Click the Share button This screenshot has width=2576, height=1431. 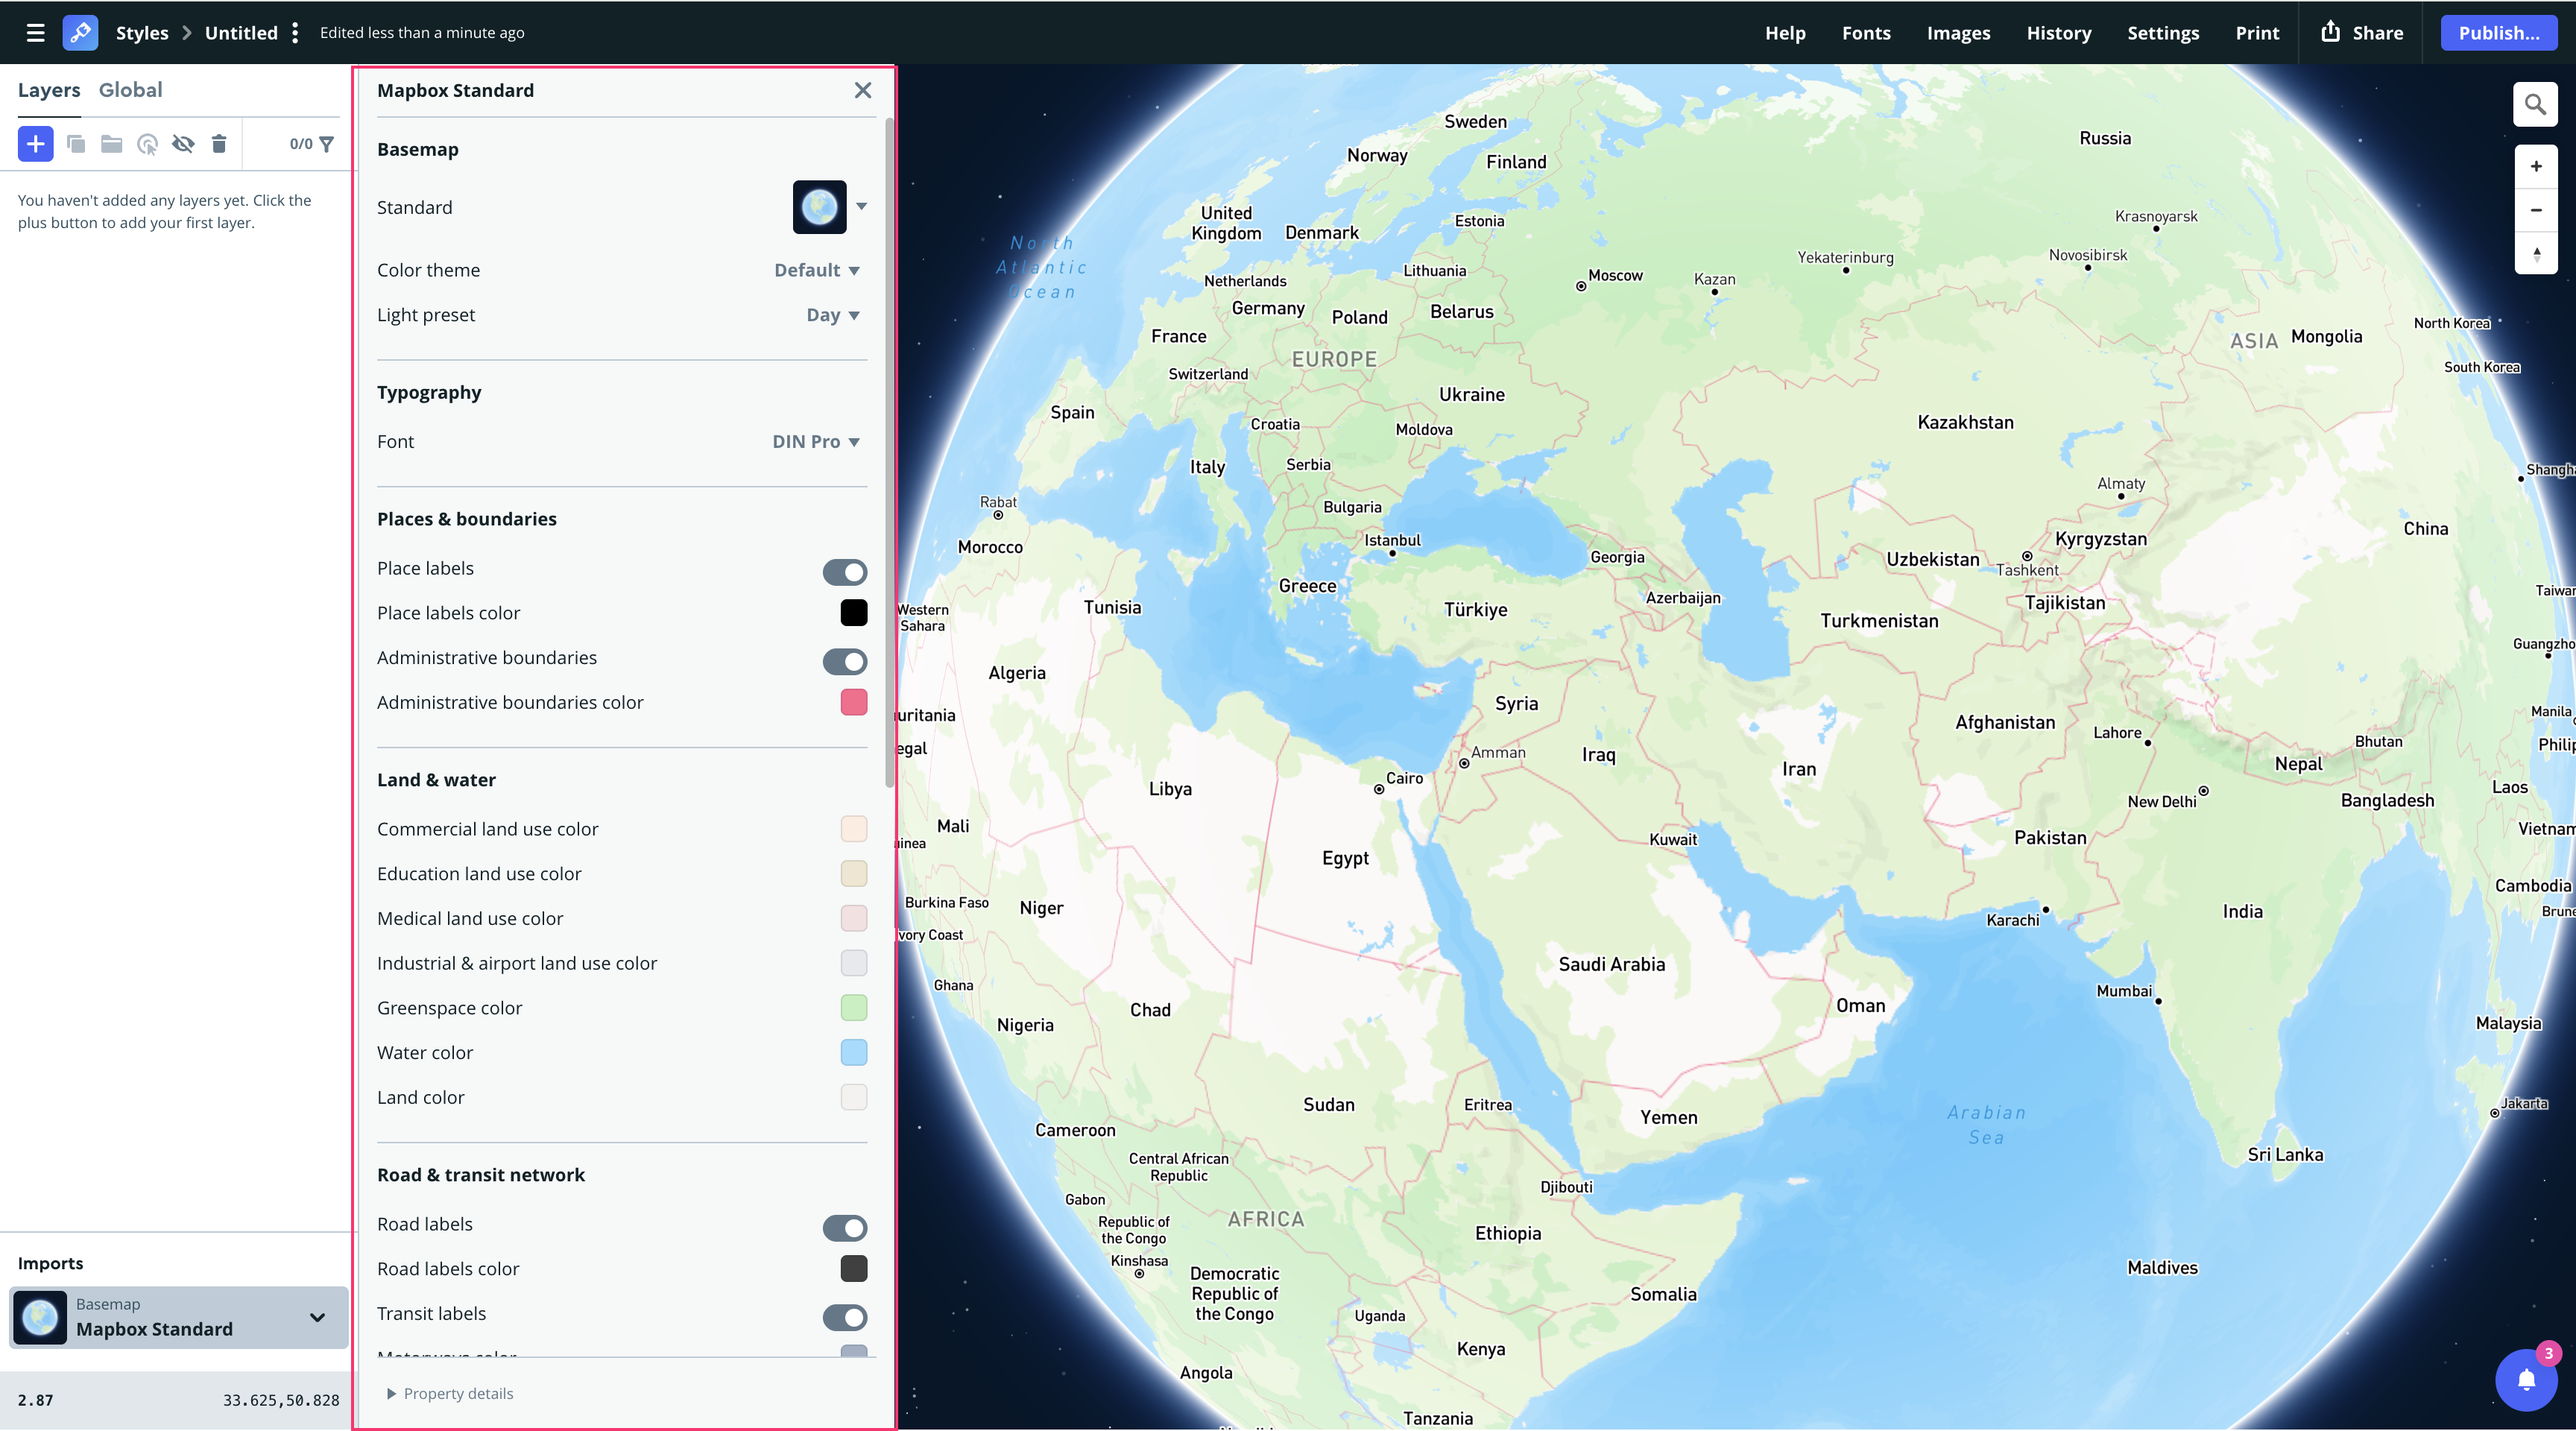(2361, 33)
